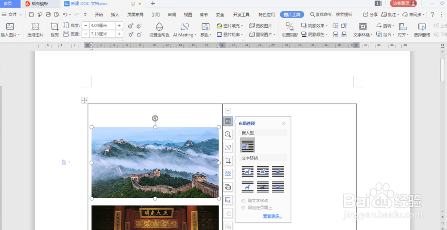Viewport: 447px width, 230px height.
Task: Increase picture contrast icon
Action: [131, 26]
